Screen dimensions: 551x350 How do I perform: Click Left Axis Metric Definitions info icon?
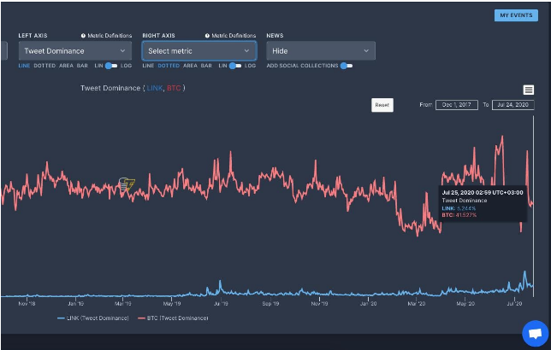(x=83, y=35)
